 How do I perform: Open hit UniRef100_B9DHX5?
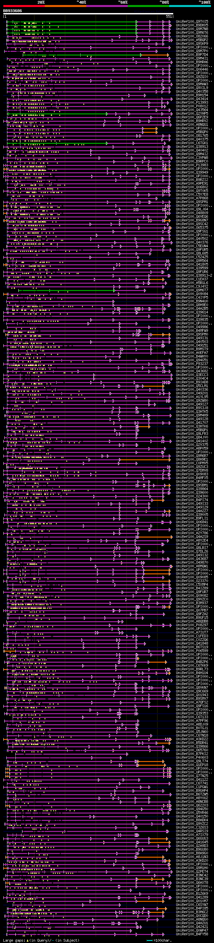(x=192, y=25)
